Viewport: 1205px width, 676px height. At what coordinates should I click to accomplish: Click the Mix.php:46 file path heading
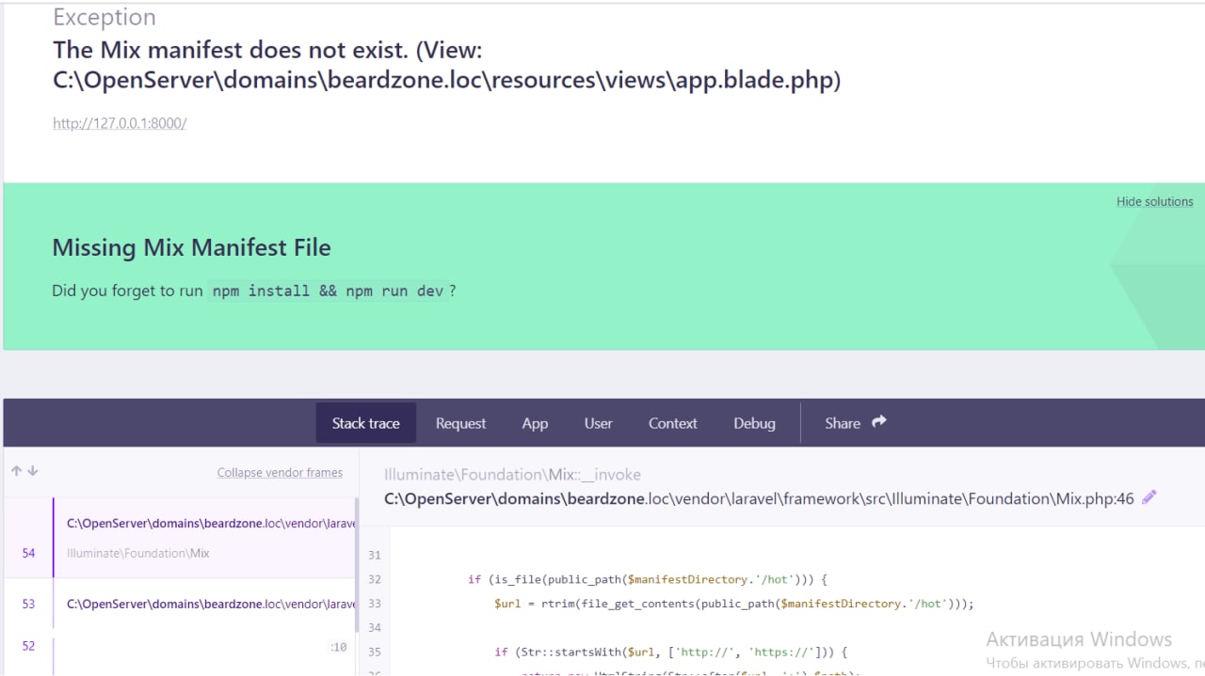759,498
